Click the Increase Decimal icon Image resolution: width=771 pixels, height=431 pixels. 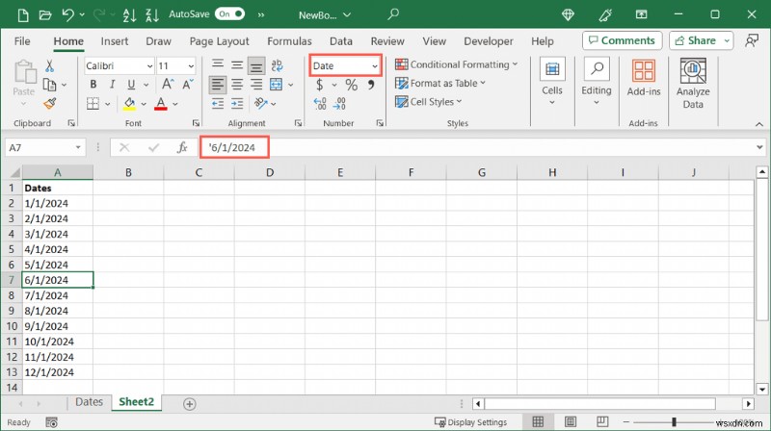tap(320, 104)
